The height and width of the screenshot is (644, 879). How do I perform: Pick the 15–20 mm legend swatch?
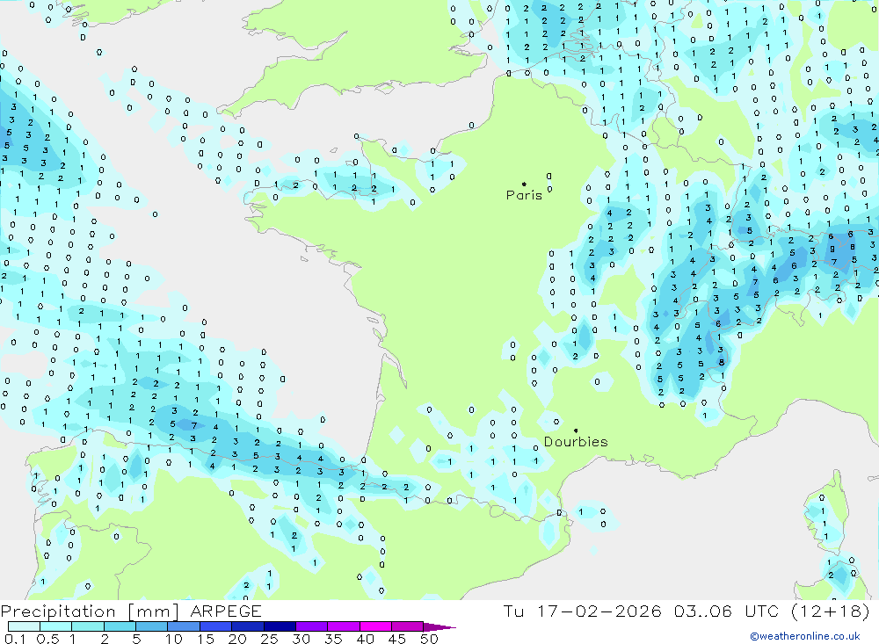216,626
